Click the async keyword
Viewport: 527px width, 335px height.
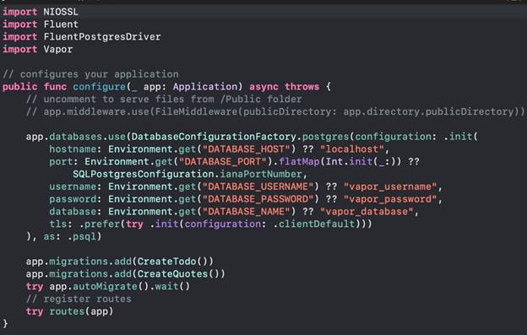point(263,87)
